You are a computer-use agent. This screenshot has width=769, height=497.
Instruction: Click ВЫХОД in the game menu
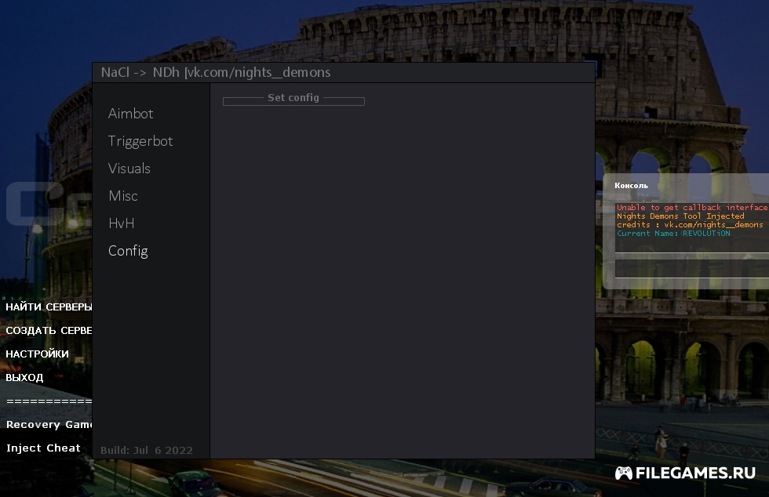click(24, 377)
